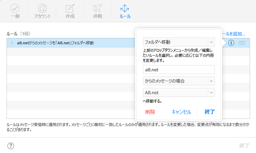Image resolution: width=256 pixels, height=153 pixels.
Task: Open the 作成 (Composing) tab
Action: pos(70,11)
